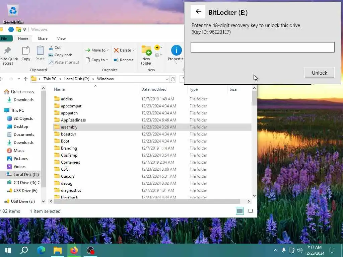
Task: Select the assembly folder row
Action: coord(152,127)
